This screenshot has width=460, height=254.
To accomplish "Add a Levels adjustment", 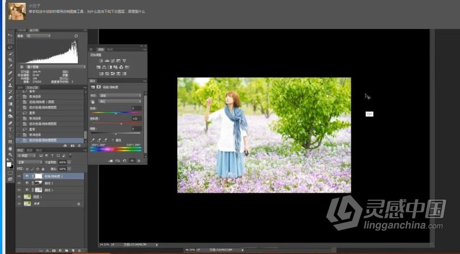I will 107,61.
